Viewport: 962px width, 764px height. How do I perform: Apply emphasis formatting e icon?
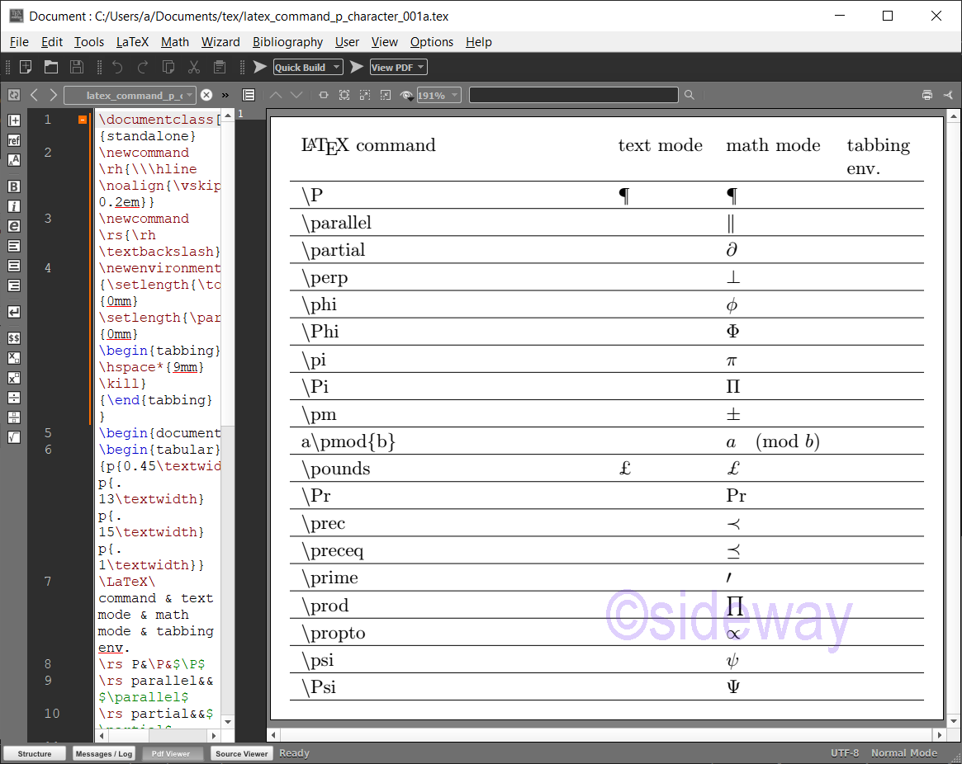click(14, 226)
